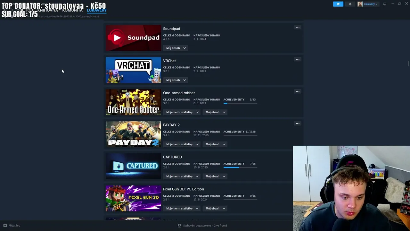Open the One-Armed Robber game thumbnail

point(133,102)
